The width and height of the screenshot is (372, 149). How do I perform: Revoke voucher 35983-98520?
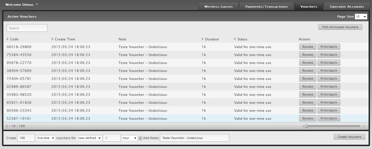tap(308, 94)
